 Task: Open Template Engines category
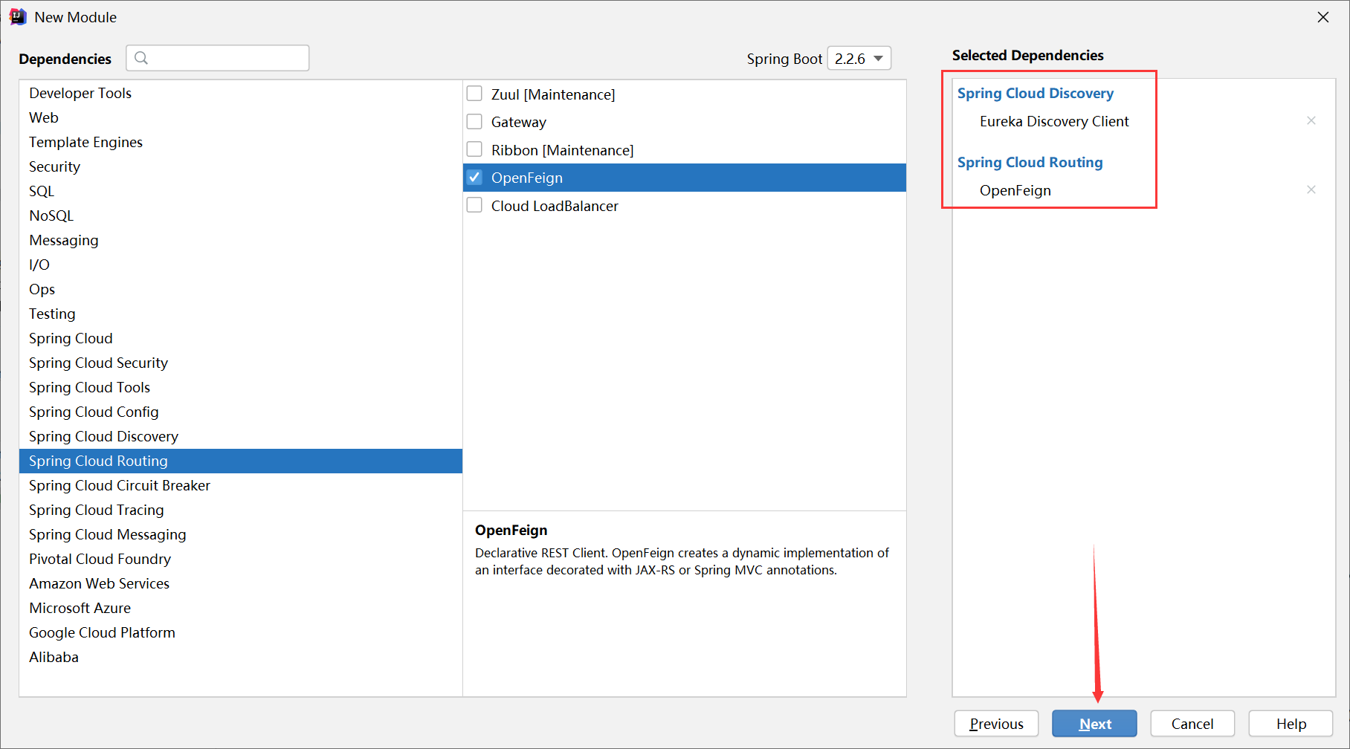241,142
